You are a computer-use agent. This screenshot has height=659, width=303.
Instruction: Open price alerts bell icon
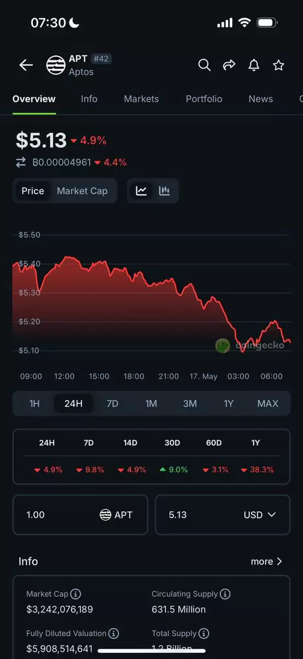pos(254,65)
